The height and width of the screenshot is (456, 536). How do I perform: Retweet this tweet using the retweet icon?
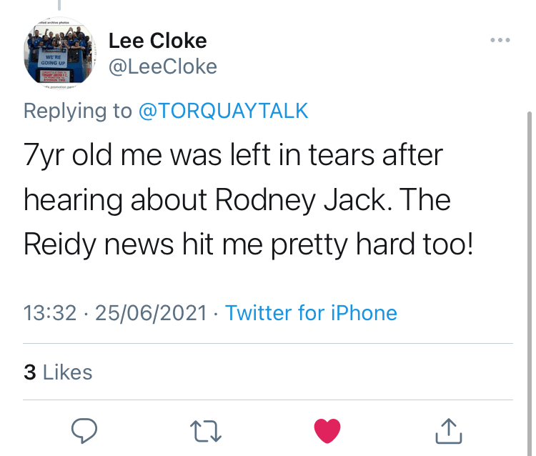206,430
